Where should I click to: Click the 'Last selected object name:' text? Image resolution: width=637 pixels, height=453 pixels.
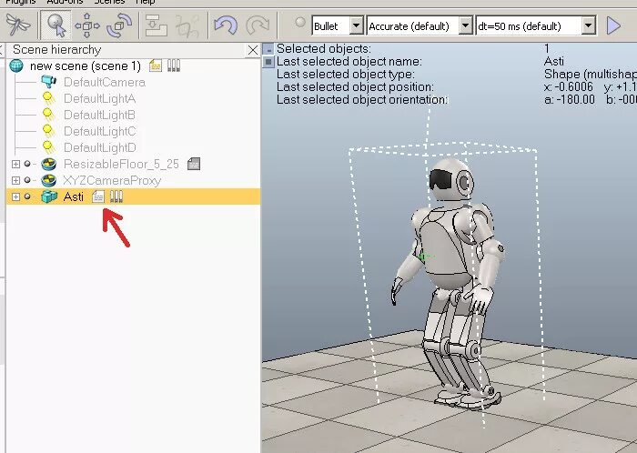point(349,61)
